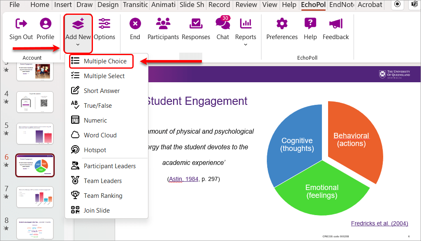Click the Cognitive (thoughts) pie segment

(297, 144)
